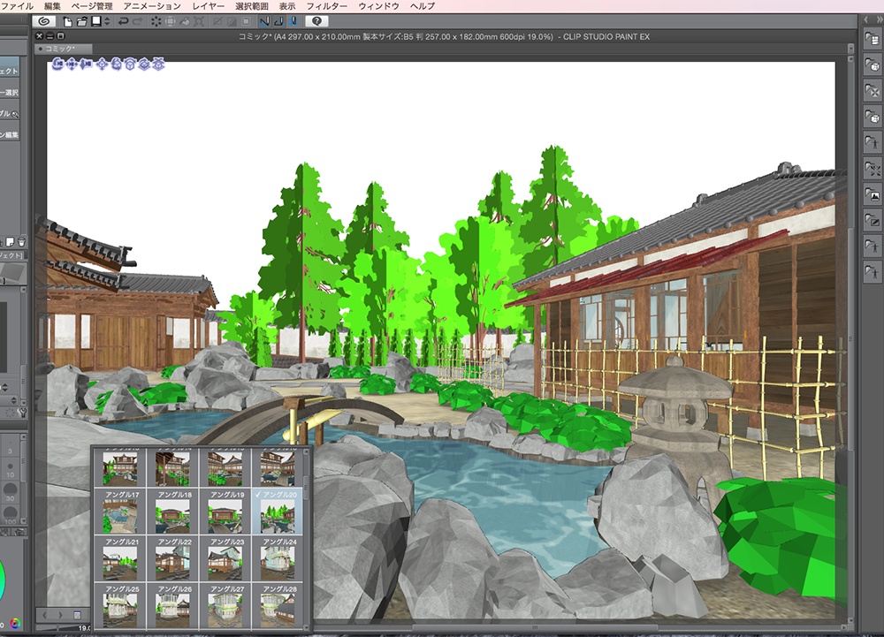884x637 pixels.
Task: Choose camera preset アングル21
Action: [x=120, y=558]
